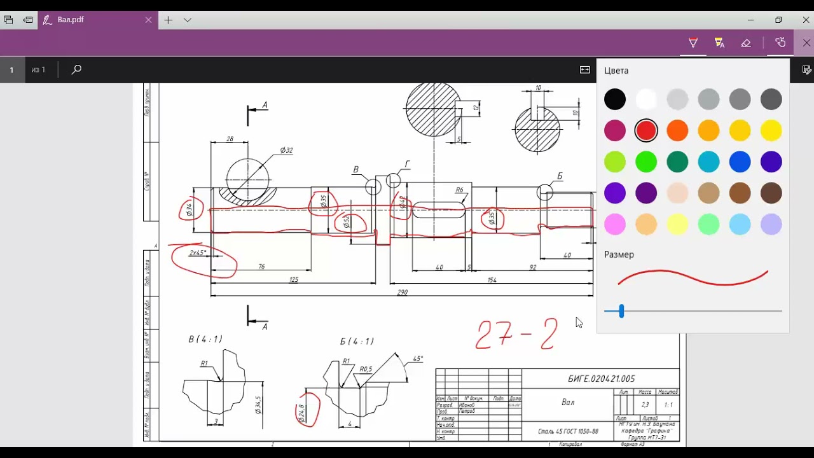Pick the mint light green swatch

(708, 224)
